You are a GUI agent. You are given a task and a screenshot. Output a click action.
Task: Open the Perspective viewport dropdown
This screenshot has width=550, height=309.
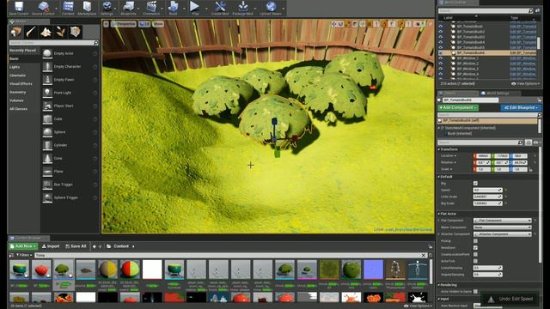coord(124,24)
